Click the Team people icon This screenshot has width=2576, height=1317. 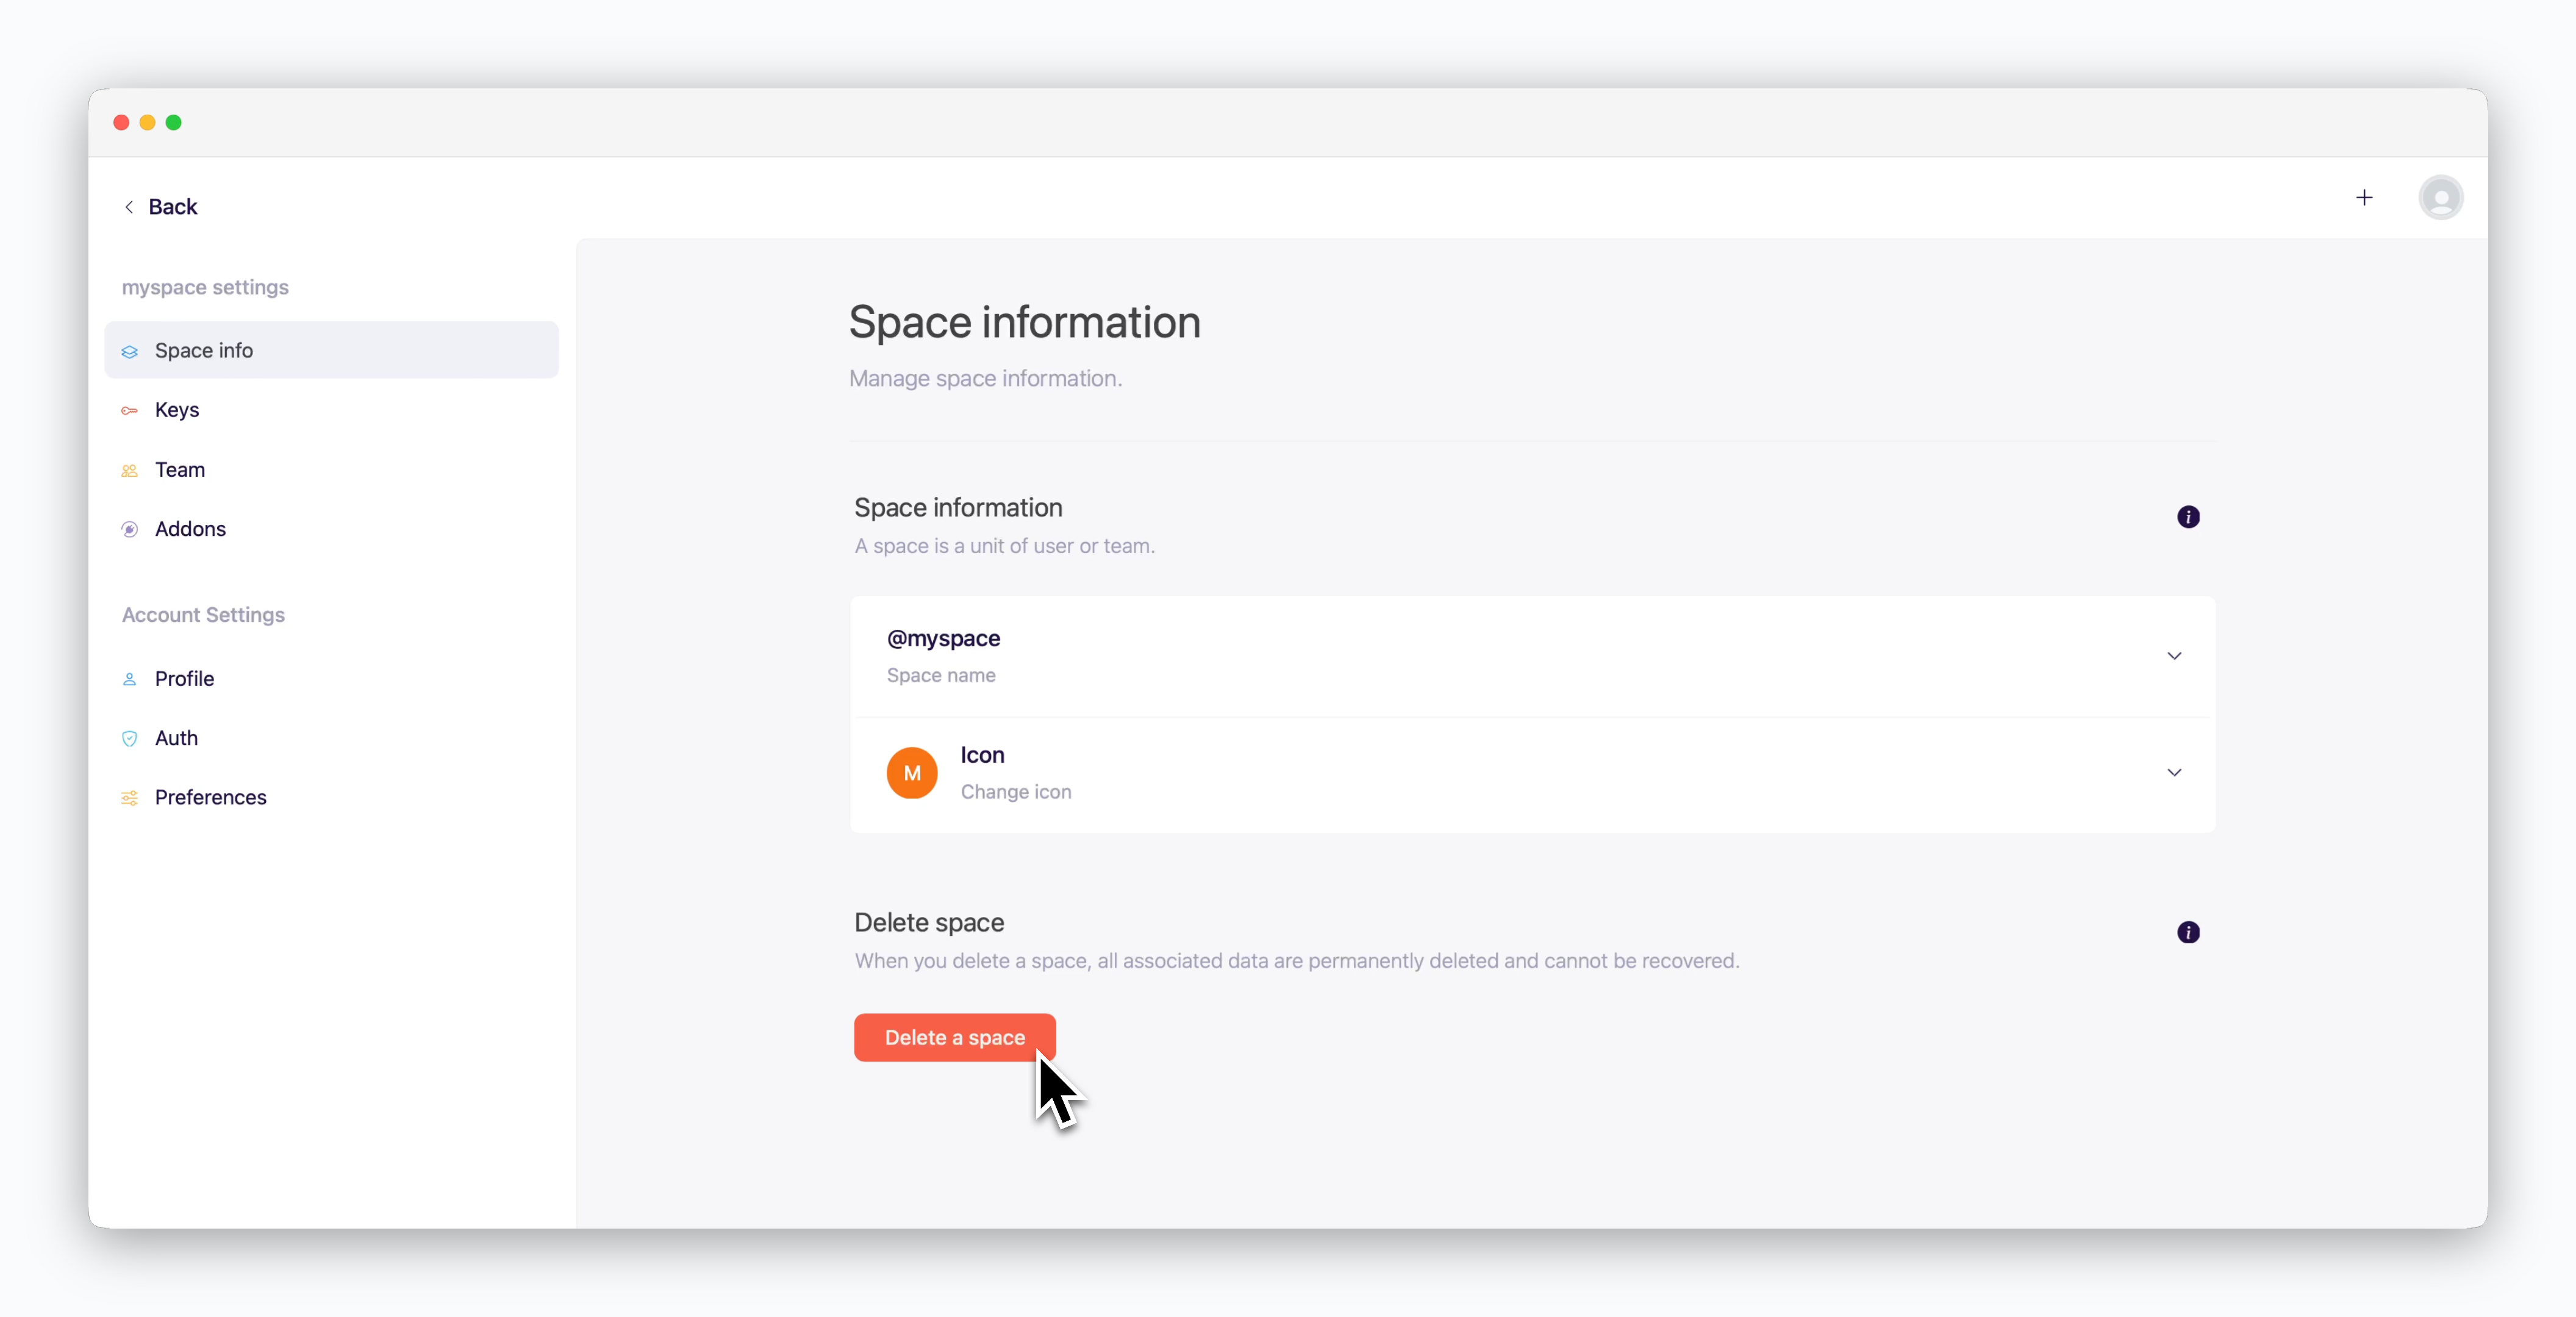click(130, 470)
